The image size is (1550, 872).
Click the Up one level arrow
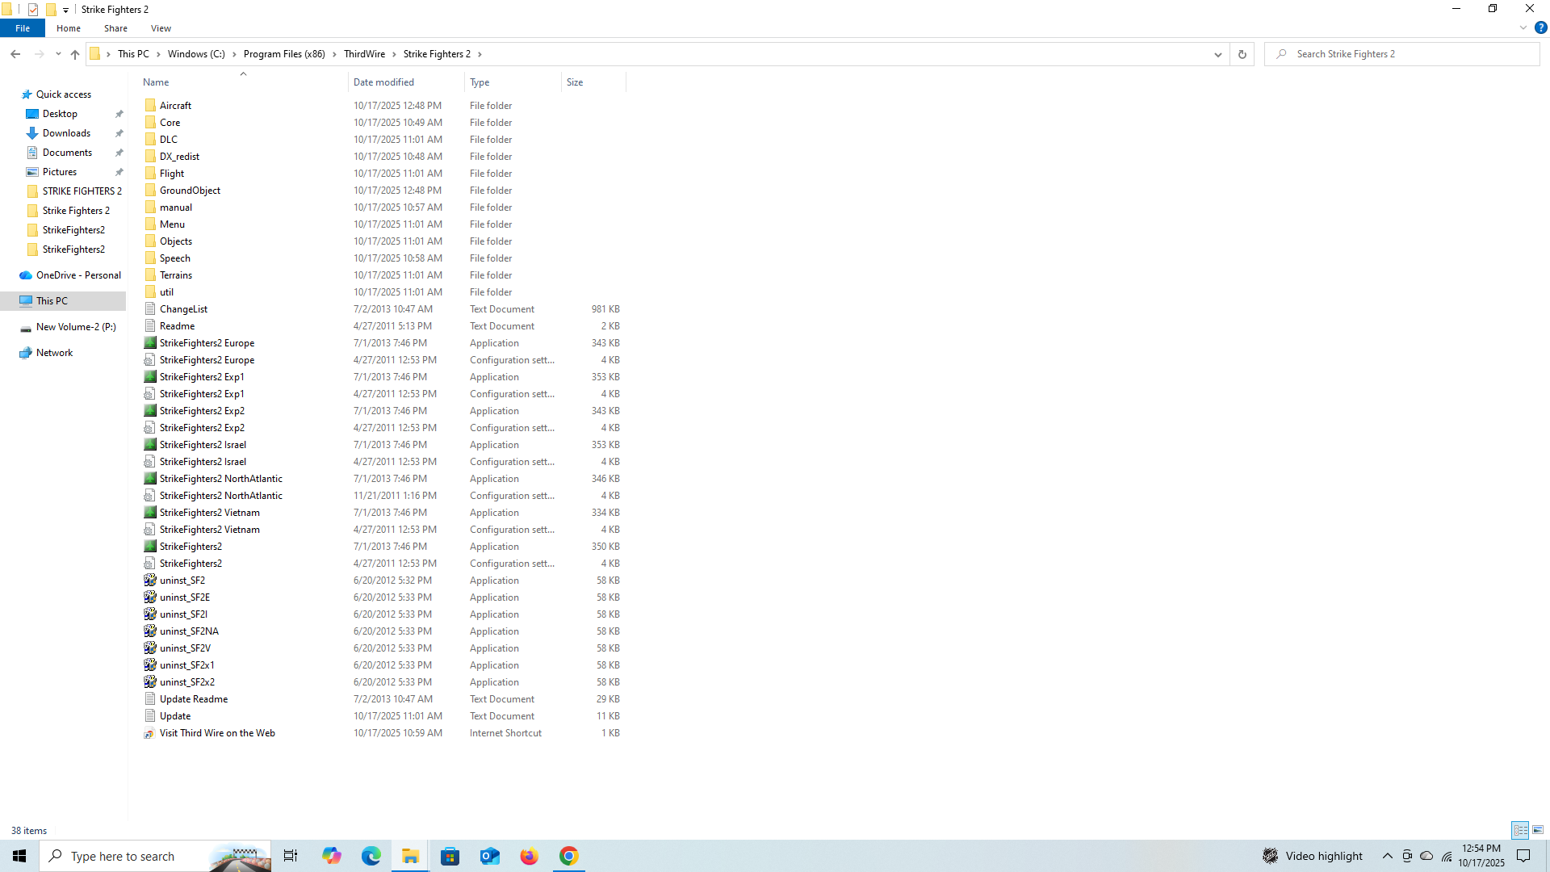75,54
